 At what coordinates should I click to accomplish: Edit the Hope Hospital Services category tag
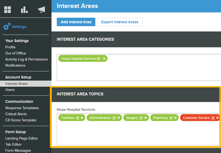99,59
